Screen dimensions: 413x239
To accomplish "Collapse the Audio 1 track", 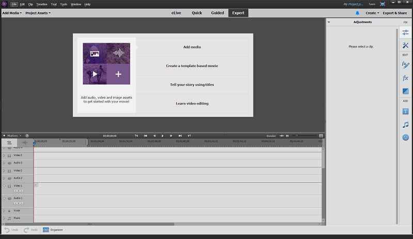I will point(4,198).
